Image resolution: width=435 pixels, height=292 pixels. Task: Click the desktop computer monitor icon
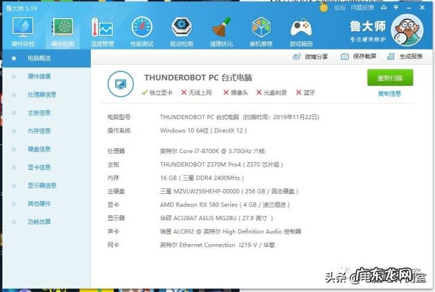[x=121, y=84]
